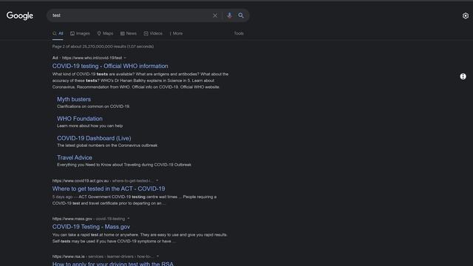This screenshot has width=473, height=266.
Task: Open the WHO Foundation link
Action: point(80,119)
